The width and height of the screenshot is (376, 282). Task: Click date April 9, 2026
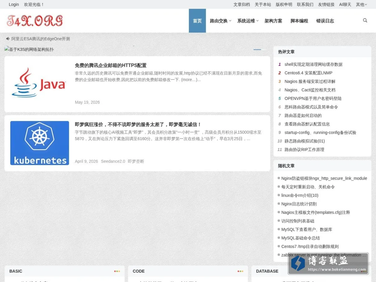point(86,161)
